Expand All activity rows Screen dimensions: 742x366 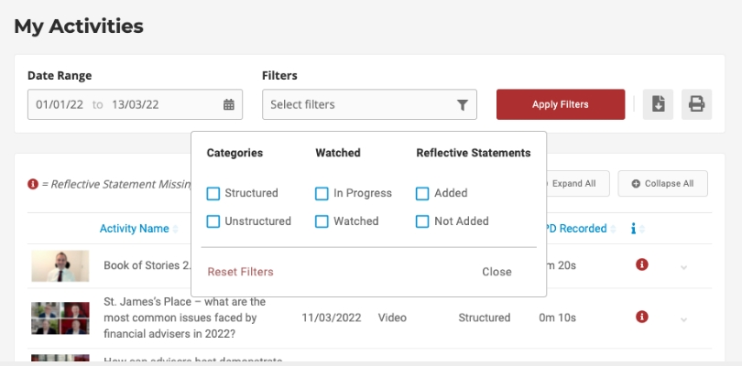(x=573, y=184)
